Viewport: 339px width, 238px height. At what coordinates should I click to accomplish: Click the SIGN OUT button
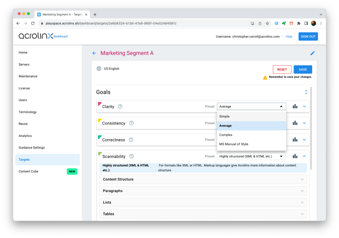pyautogui.click(x=308, y=37)
